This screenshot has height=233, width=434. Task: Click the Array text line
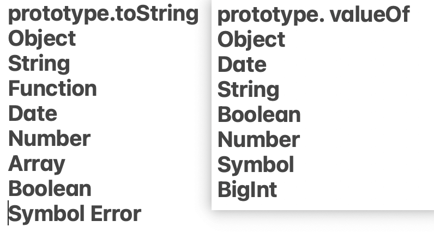click(x=37, y=164)
